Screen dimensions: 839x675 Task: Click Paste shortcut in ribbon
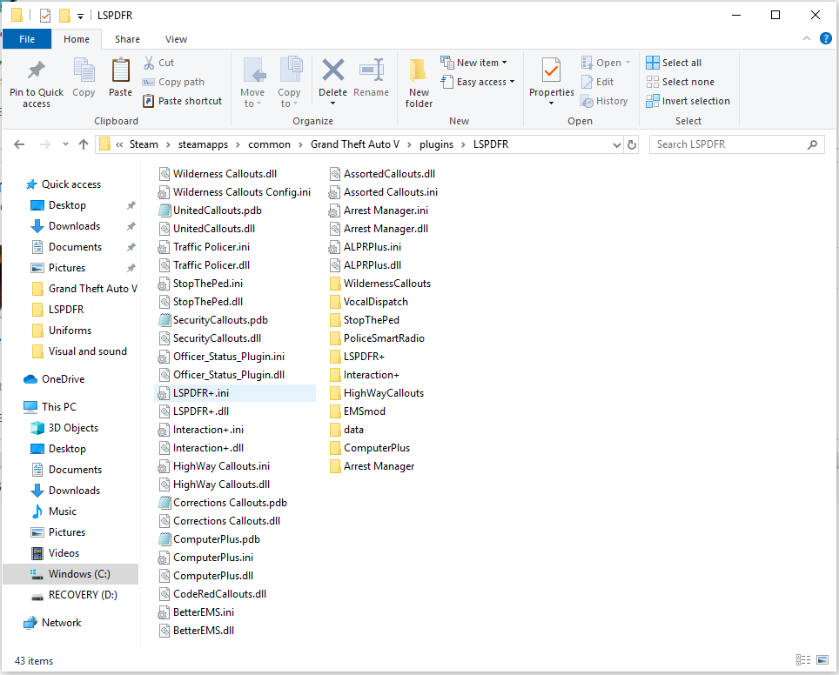pos(182,101)
